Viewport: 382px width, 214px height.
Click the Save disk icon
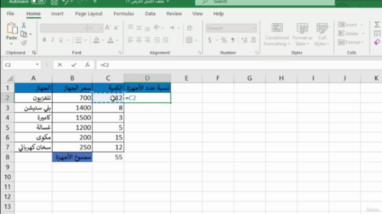pyautogui.click(x=54, y=2)
